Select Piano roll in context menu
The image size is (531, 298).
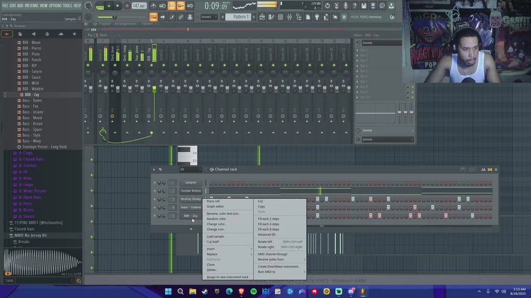point(213,201)
